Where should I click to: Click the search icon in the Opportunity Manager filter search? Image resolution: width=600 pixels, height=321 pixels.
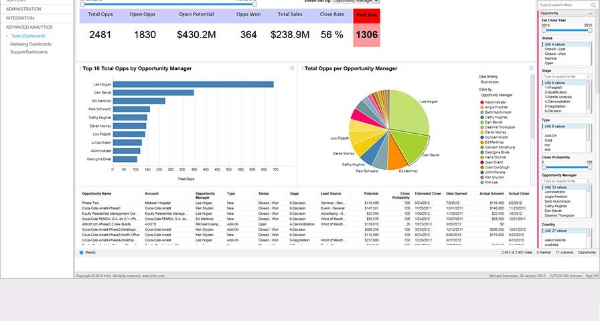coord(589,181)
